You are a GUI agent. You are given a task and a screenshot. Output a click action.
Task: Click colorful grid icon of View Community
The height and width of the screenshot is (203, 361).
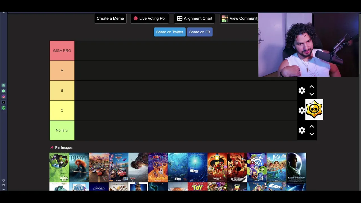(225, 19)
